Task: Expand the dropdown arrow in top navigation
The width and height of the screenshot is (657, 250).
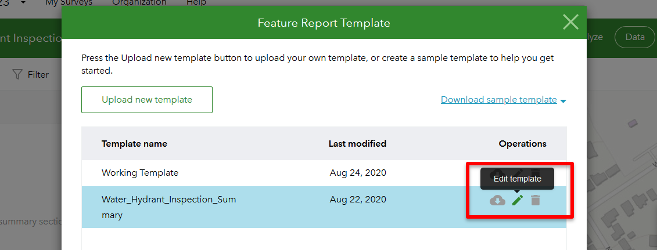Action: 23,2
